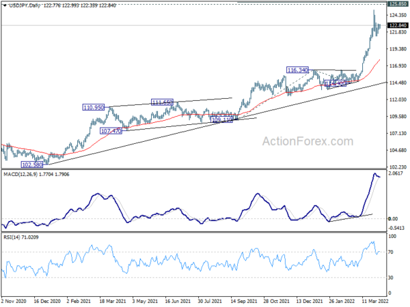This screenshot has height=307, width=410.
Task: Select the USDJPY,Daily chart title text
Action: pos(25,5)
